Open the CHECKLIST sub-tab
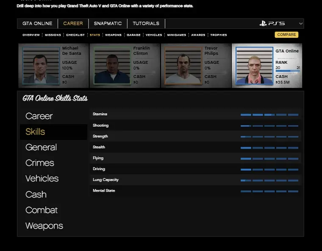Image resolution: width=322 pixels, height=251 pixels. click(75, 35)
